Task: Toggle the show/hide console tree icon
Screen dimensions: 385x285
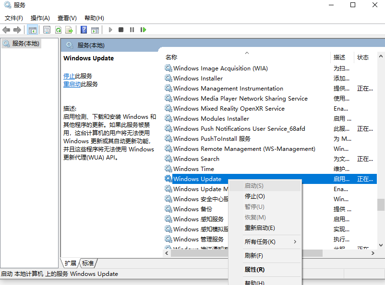Action: point(32,30)
